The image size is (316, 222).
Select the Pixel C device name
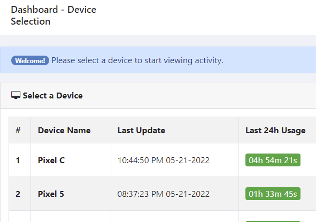point(51,160)
